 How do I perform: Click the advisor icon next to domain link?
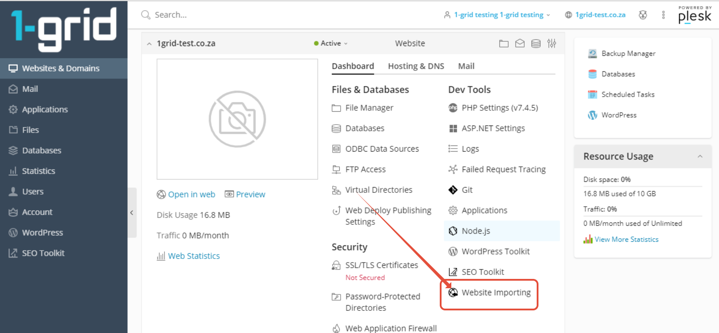[x=643, y=15]
